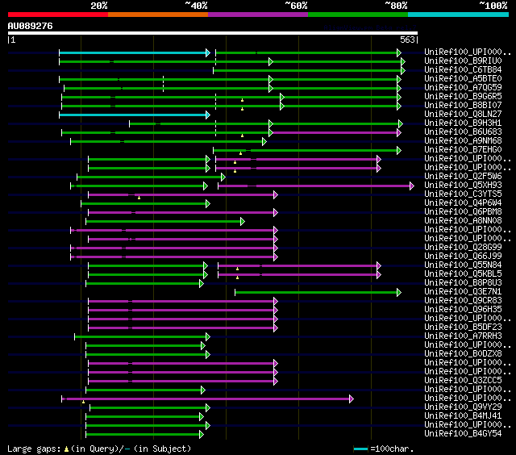Open hit UniRef100_C6TB84
Image resolution: width=516 pixels, height=455 pixels.
(463, 70)
